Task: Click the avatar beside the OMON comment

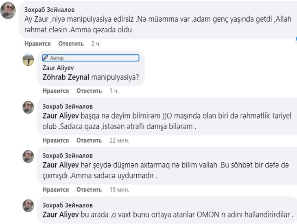Action: click(28, 206)
